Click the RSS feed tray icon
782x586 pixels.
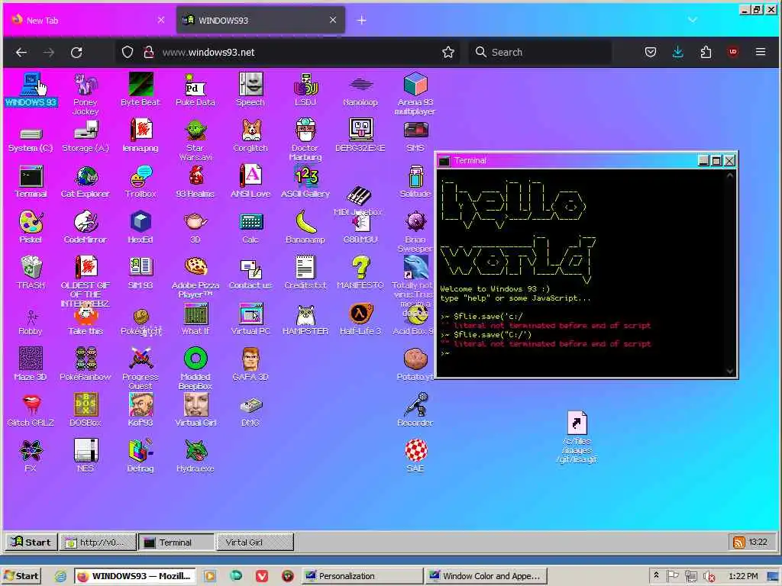click(x=738, y=543)
